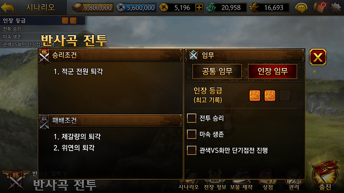This screenshot has width=344, height=193.
Task: Click the 5,600,000 silver resource counter
Action: 136,8
